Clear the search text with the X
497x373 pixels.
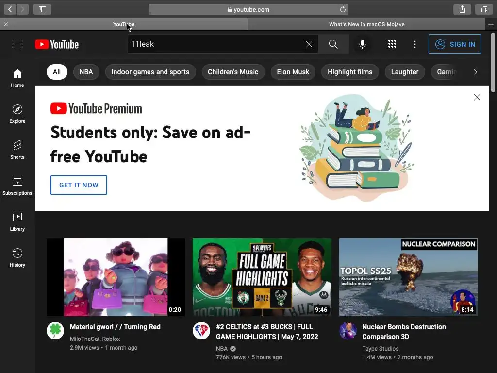coord(309,44)
